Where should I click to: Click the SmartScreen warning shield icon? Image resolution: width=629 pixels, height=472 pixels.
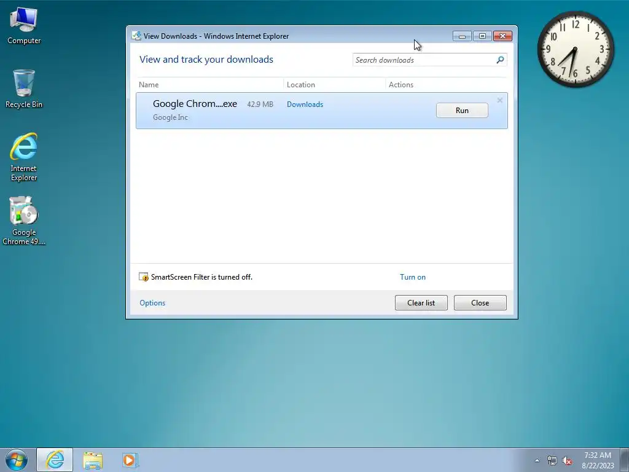click(144, 277)
